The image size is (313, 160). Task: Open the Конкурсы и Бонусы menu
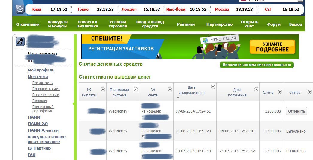58,24
